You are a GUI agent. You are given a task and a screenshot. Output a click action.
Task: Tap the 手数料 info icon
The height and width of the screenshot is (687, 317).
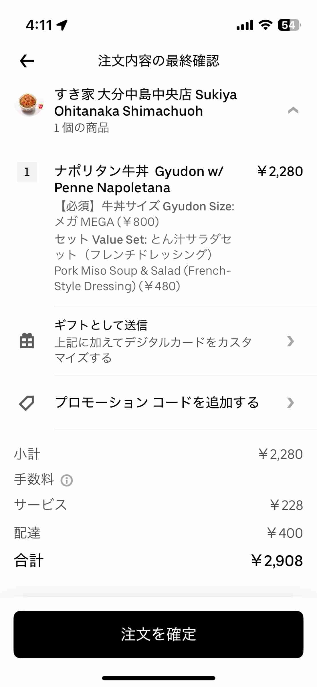(67, 480)
